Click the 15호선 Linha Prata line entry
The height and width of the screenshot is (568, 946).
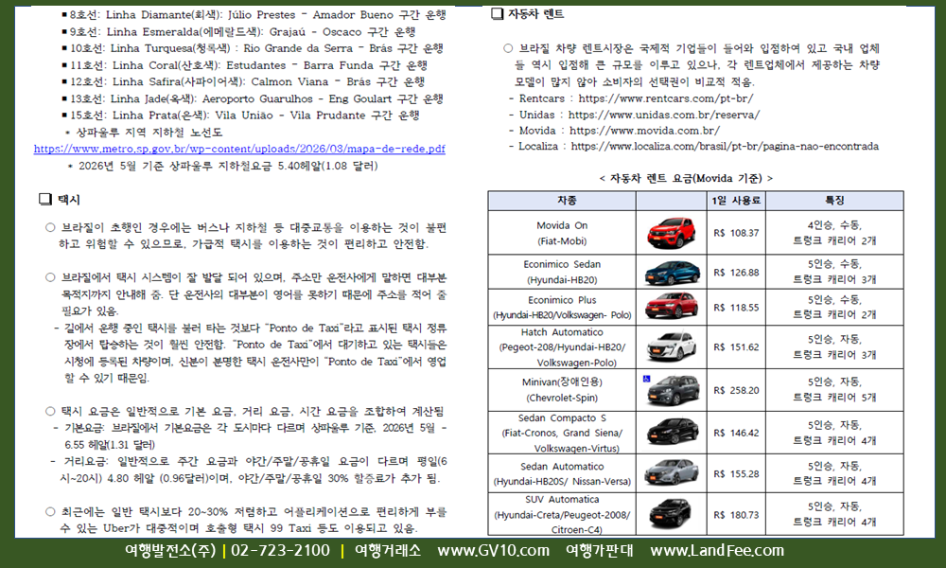coord(240,115)
